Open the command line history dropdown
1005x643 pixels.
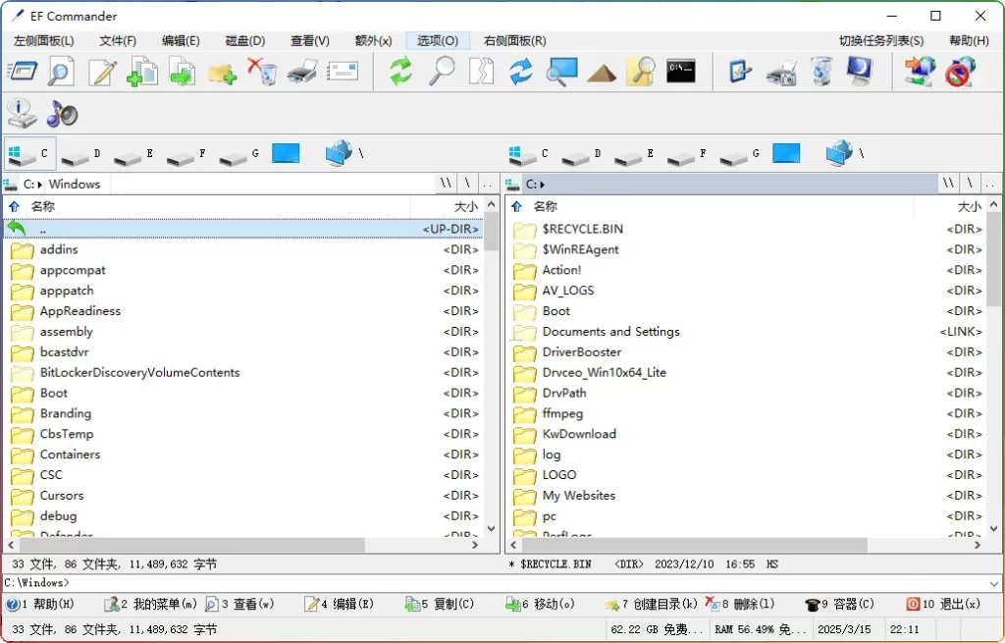(994, 583)
